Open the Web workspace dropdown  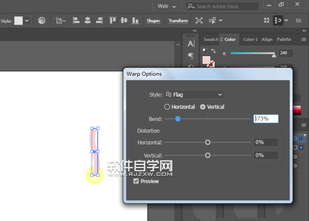(x=166, y=6)
